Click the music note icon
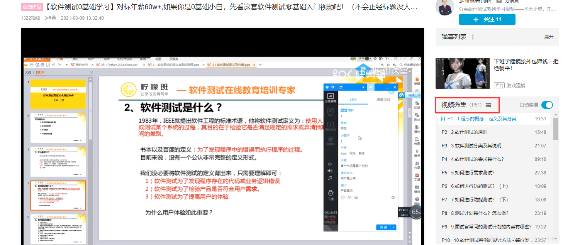Image resolution: width=563 pixels, height=245 pixels. pyautogui.click(x=330, y=178)
